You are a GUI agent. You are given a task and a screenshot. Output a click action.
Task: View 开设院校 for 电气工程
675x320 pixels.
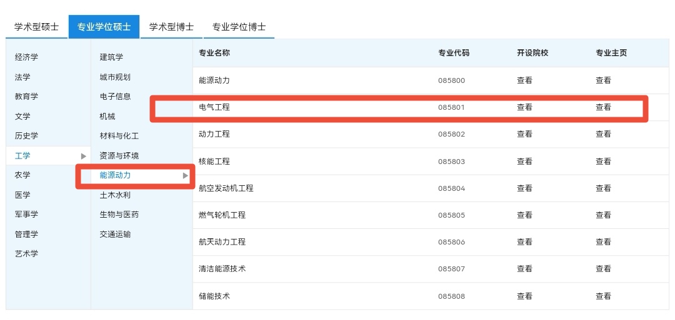tap(524, 107)
